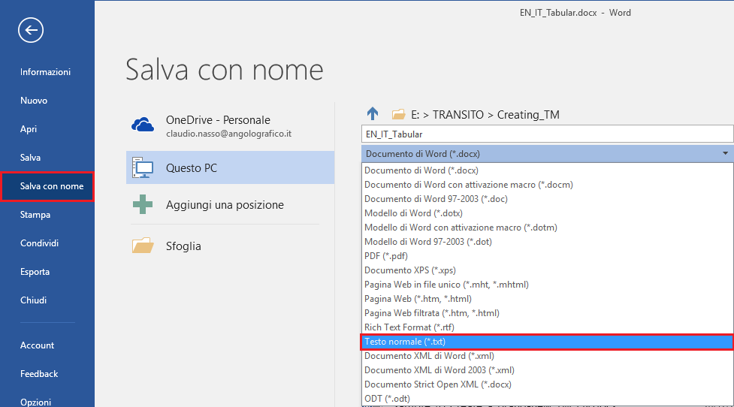Viewport: 734px width, 407px height.
Task: Click the Creating_TM breadcrumb folder
Action: (528, 115)
